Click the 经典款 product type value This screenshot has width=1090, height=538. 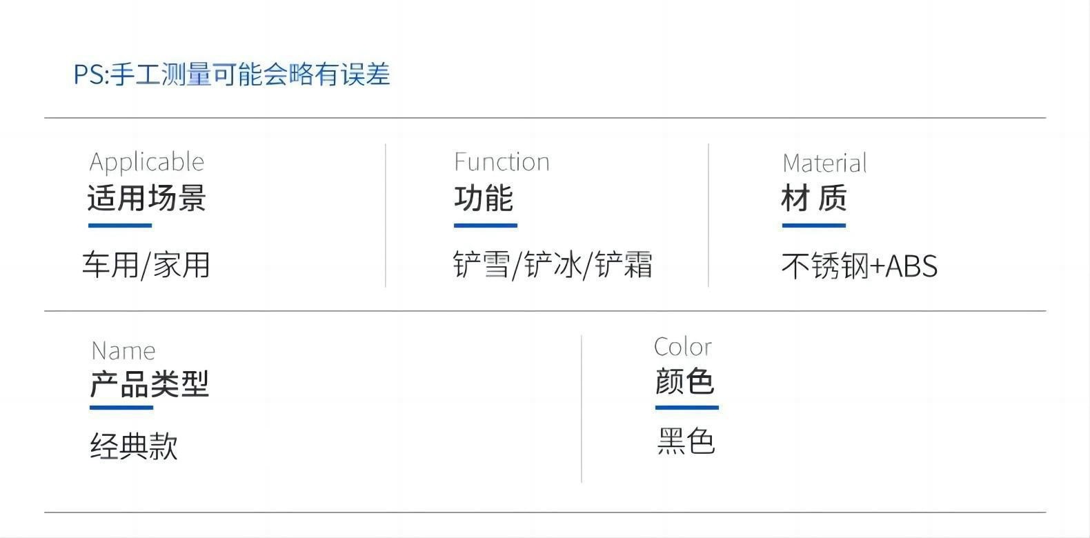[134, 446]
